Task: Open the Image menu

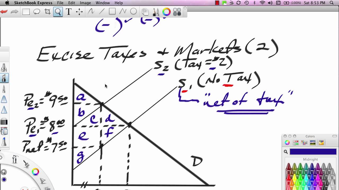Action: point(85,3)
